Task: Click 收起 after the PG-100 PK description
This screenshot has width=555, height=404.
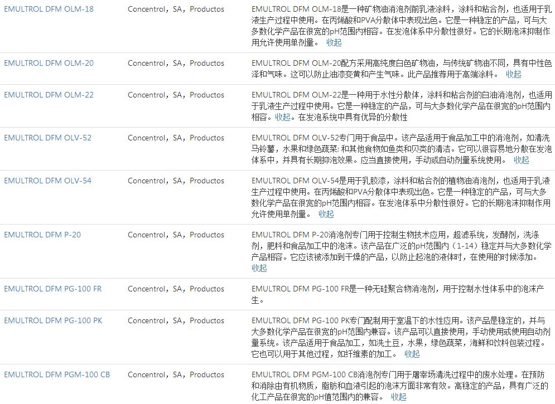Action: pyautogui.click(x=412, y=354)
